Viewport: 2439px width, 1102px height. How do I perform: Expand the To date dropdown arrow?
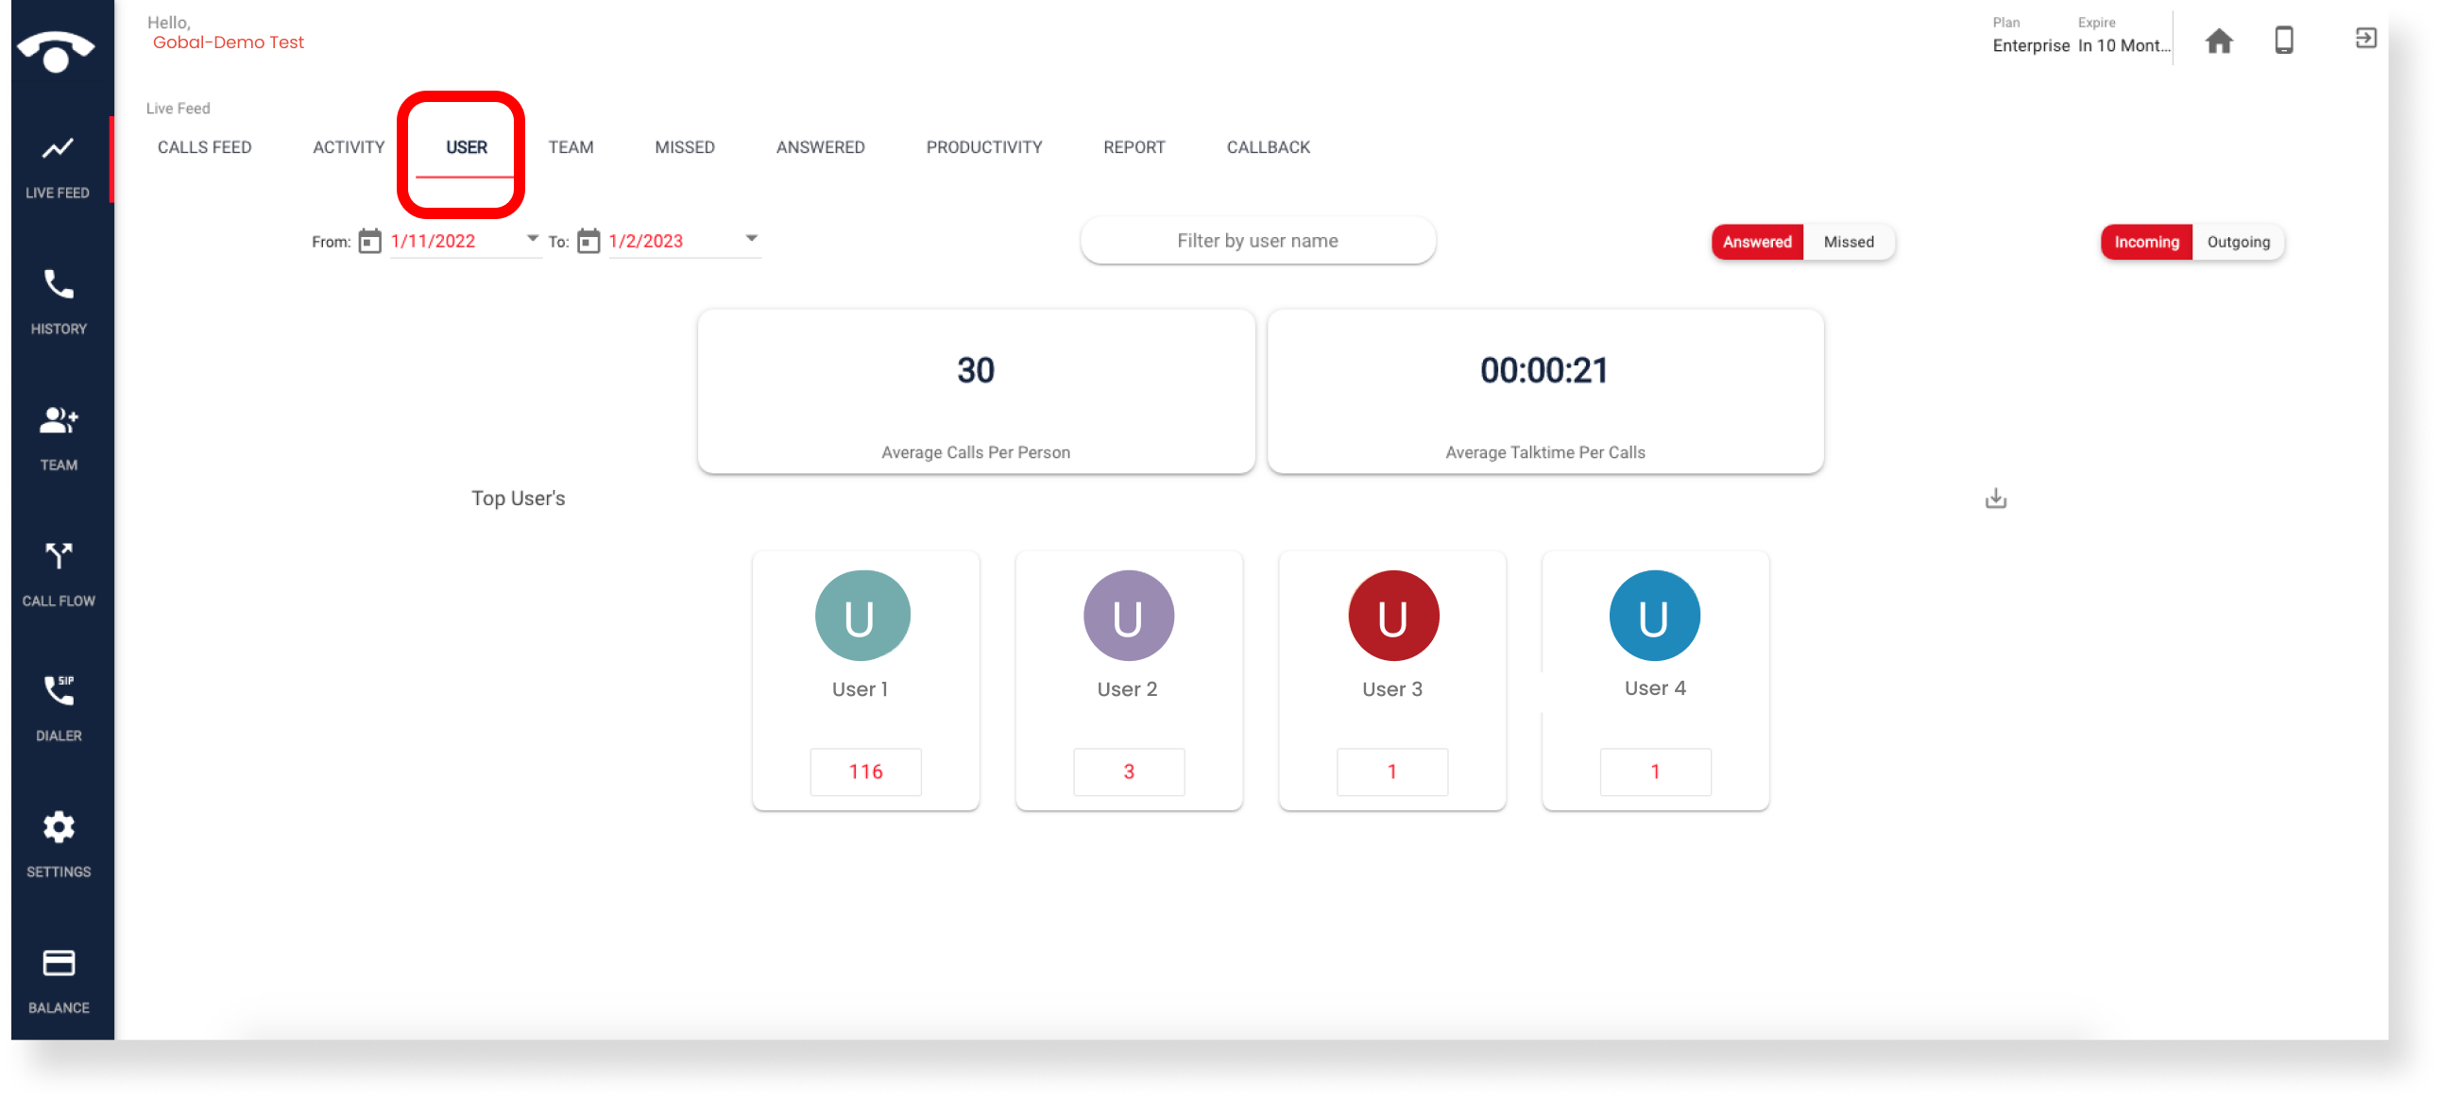pos(751,239)
